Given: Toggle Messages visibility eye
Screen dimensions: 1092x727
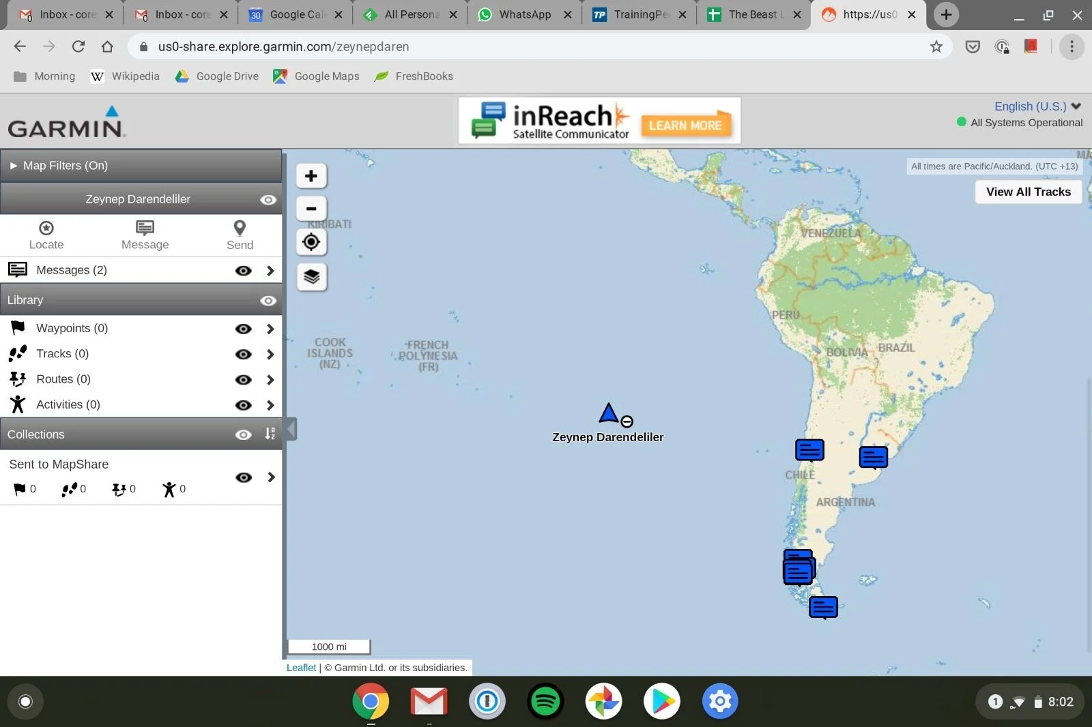Looking at the screenshot, I should pyautogui.click(x=243, y=271).
